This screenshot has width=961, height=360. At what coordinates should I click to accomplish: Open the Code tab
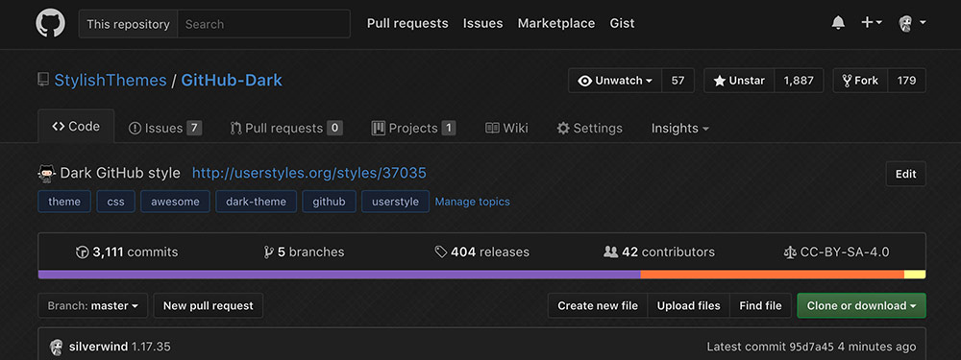(x=76, y=126)
